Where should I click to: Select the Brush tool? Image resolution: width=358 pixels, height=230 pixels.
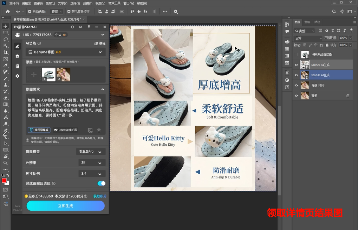(x=5, y=78)
